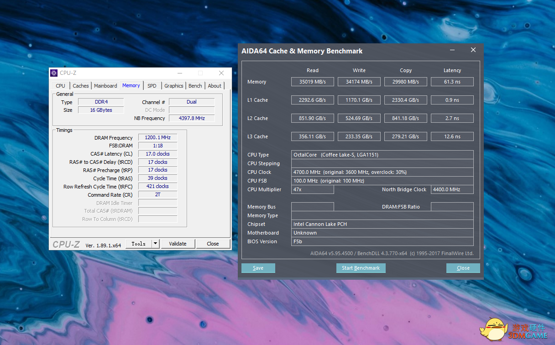The width and height of the screenshot is (555, 345).
Task: Click L3 Cache Copy 279.21 GB/s value
Action: 406,136
